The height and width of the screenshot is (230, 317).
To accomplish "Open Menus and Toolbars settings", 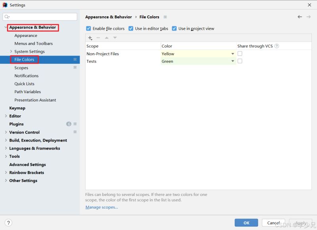I will [x=33, y=44].
